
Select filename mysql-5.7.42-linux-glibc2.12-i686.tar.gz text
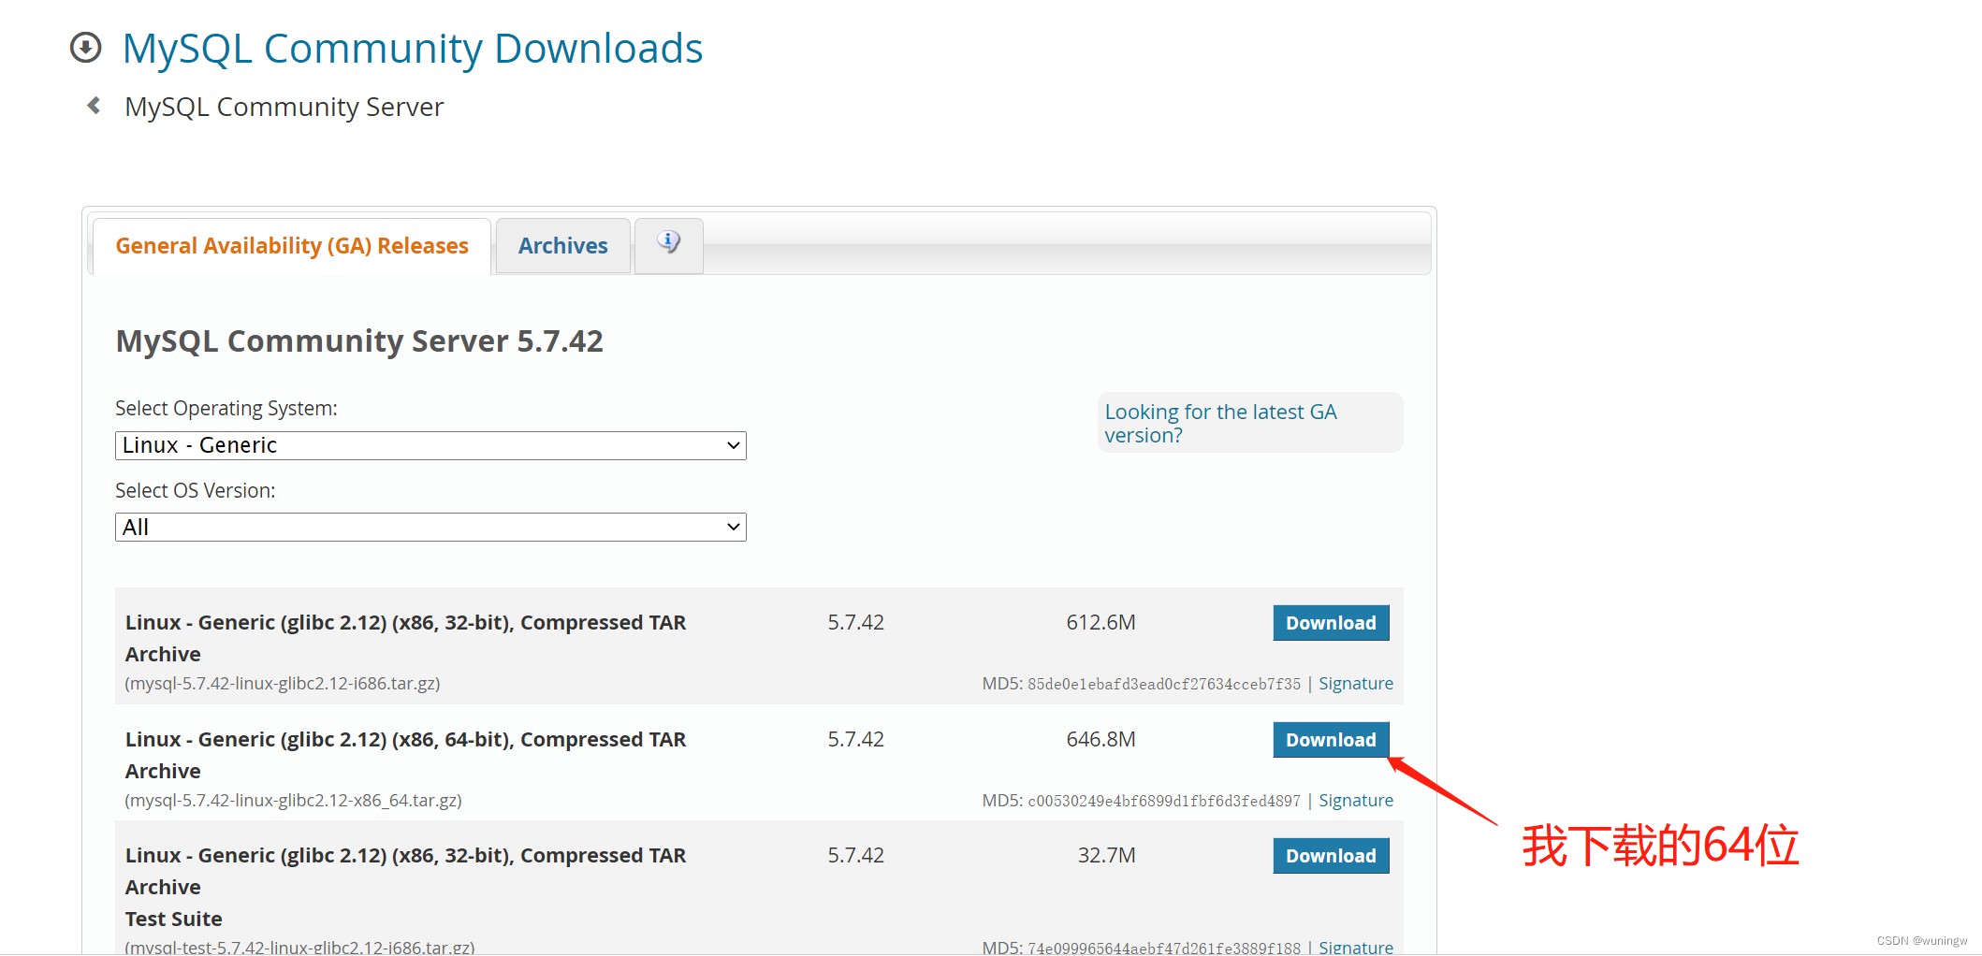click(283, 684)
